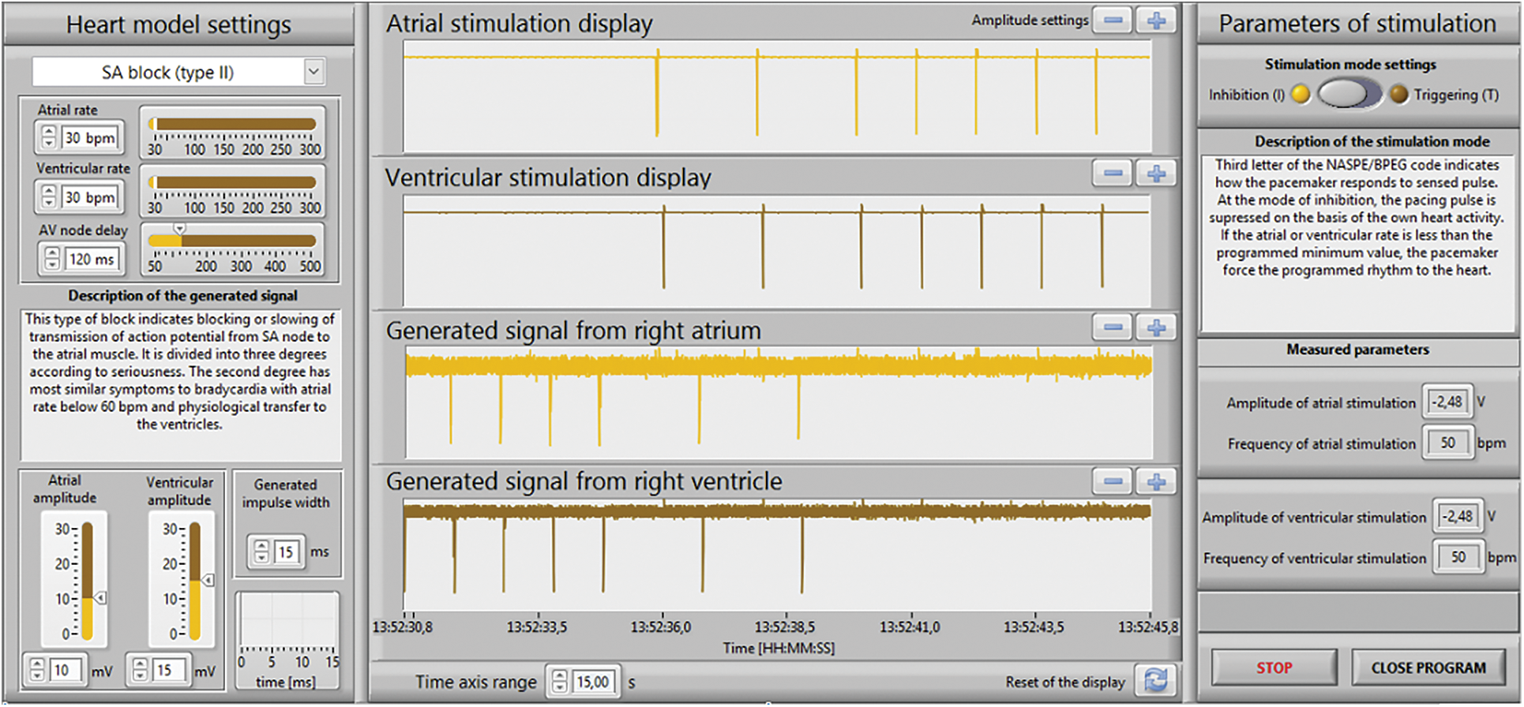Click the Generated impulse width stepper

[261, 552]
